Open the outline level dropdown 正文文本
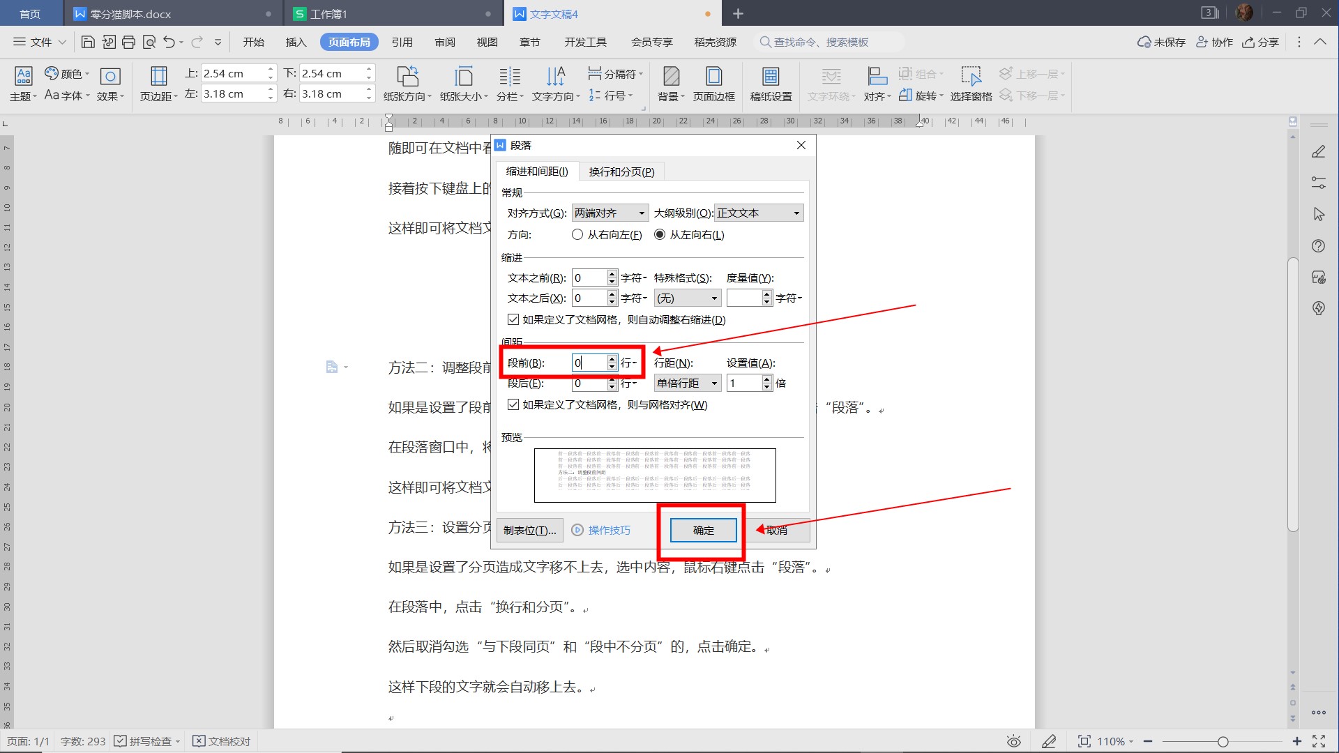1339x753 pixels. coord(758,213)
